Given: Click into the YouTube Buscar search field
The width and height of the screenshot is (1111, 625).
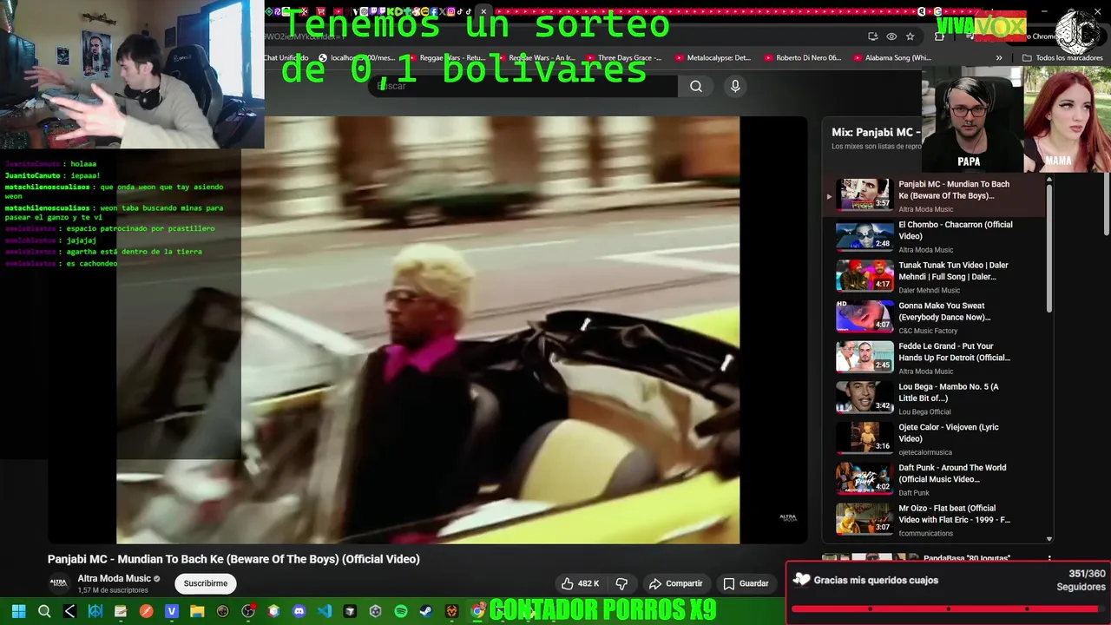Looking at the screenshot, I should tap(525, 86).
